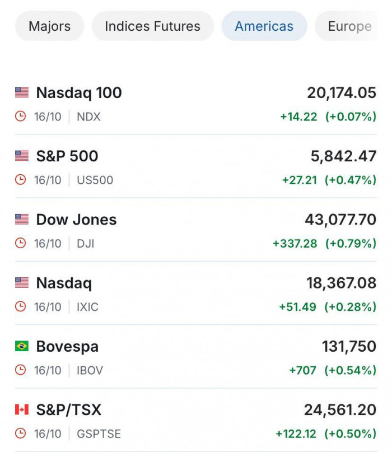This screenshot has width=392, height=452.
Task: Click the clock icon under Dow Jones
Action: pos(21,243)
